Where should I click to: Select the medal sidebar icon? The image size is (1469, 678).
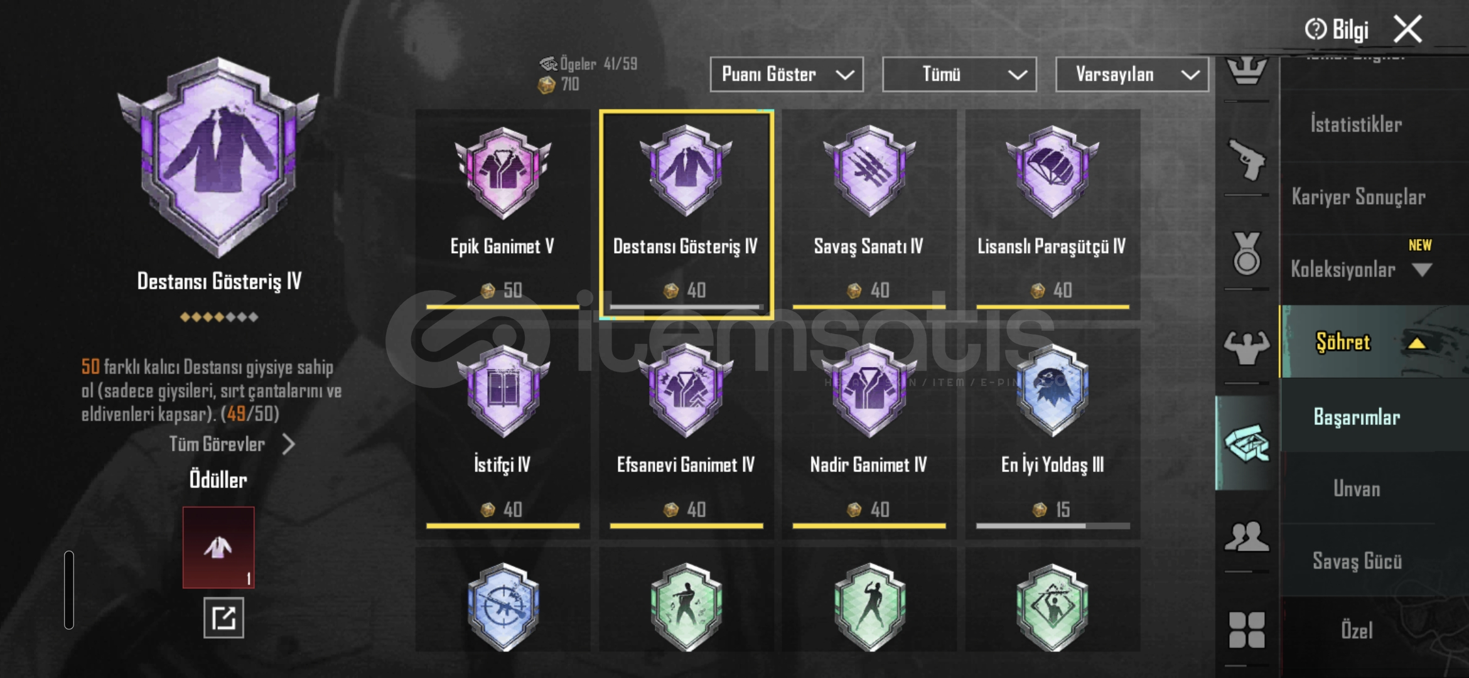pyautogui.click(x=1247, y=254)
